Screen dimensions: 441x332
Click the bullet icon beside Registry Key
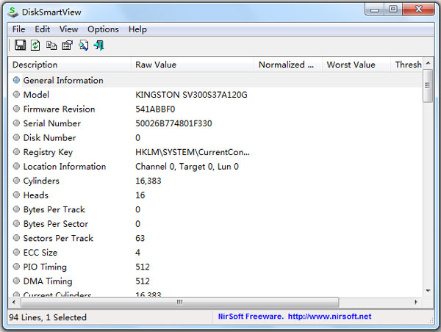[x=16, y=152]
